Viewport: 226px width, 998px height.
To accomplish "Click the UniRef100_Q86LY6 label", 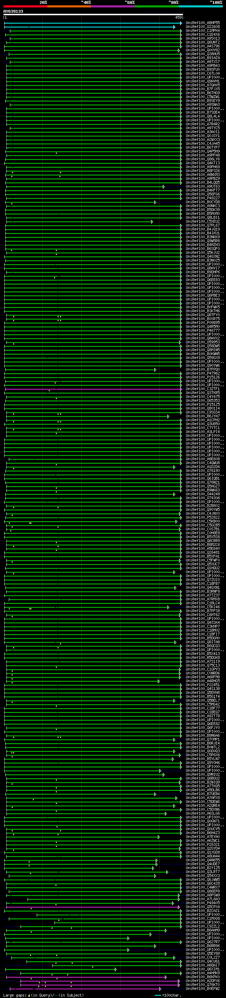I will coord(202,159).
